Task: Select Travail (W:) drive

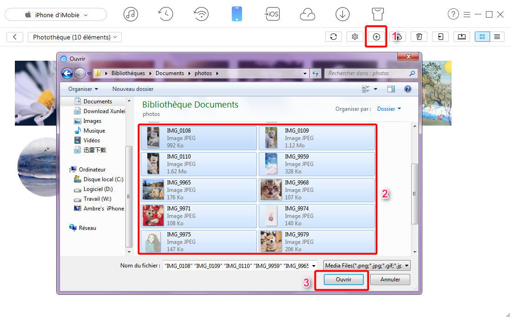Action: tap(93, 199)
